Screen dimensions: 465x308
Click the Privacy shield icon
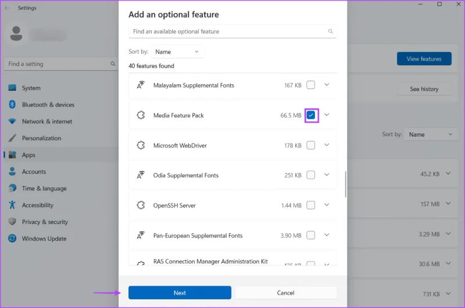click(x=12, y=222)
